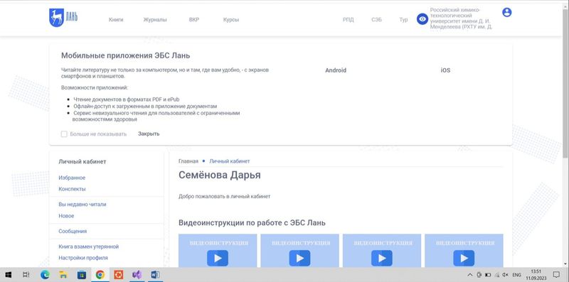Click the iOS app link
Screen dimensions: 569x282
(445, 70)
